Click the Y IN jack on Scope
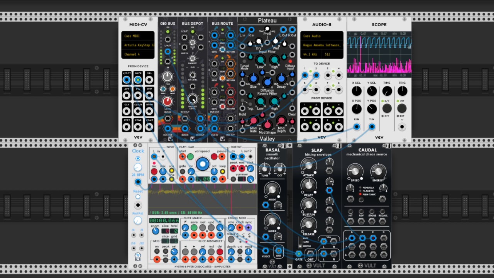The width and height of the screenshot is (494, 278). 372,127
